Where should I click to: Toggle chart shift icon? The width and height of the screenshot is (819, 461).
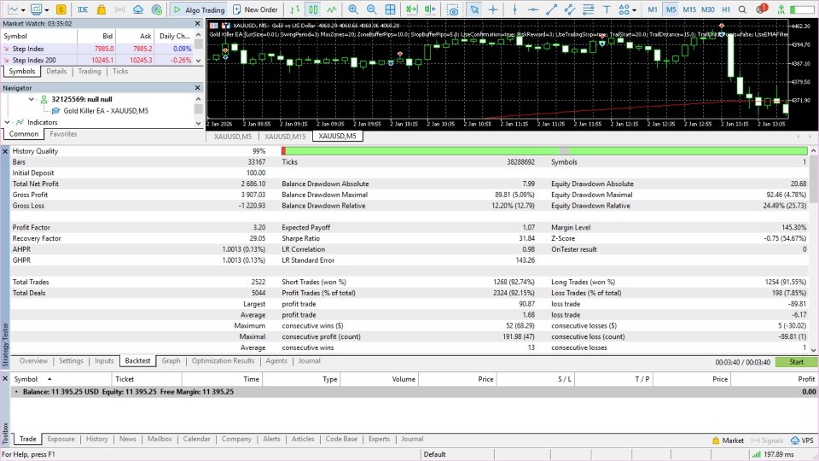pos(430,9)
